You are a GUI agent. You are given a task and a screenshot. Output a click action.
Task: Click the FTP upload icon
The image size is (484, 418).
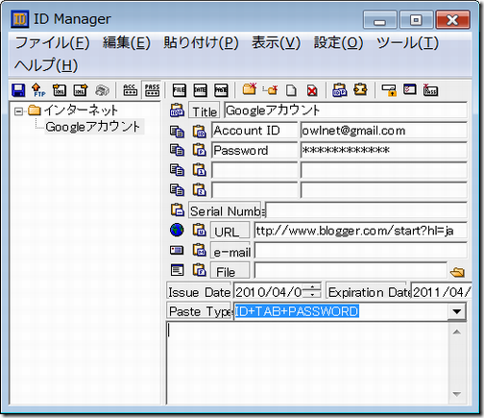[x=38, y=90]
